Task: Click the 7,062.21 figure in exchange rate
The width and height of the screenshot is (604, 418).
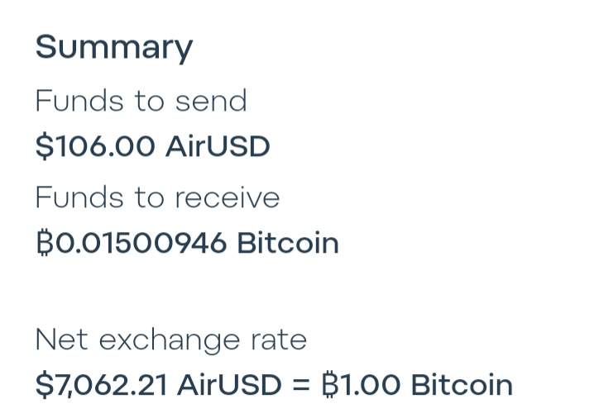Action: (x=111, y=385)
